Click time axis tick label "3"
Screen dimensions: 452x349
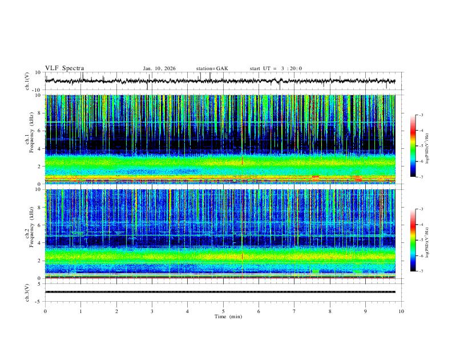[152, 311]
